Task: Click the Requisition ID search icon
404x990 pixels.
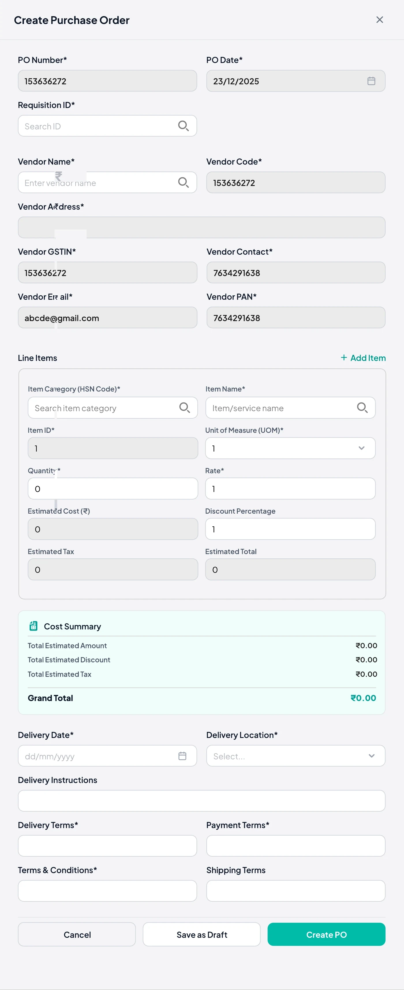Action: (183, 126)
